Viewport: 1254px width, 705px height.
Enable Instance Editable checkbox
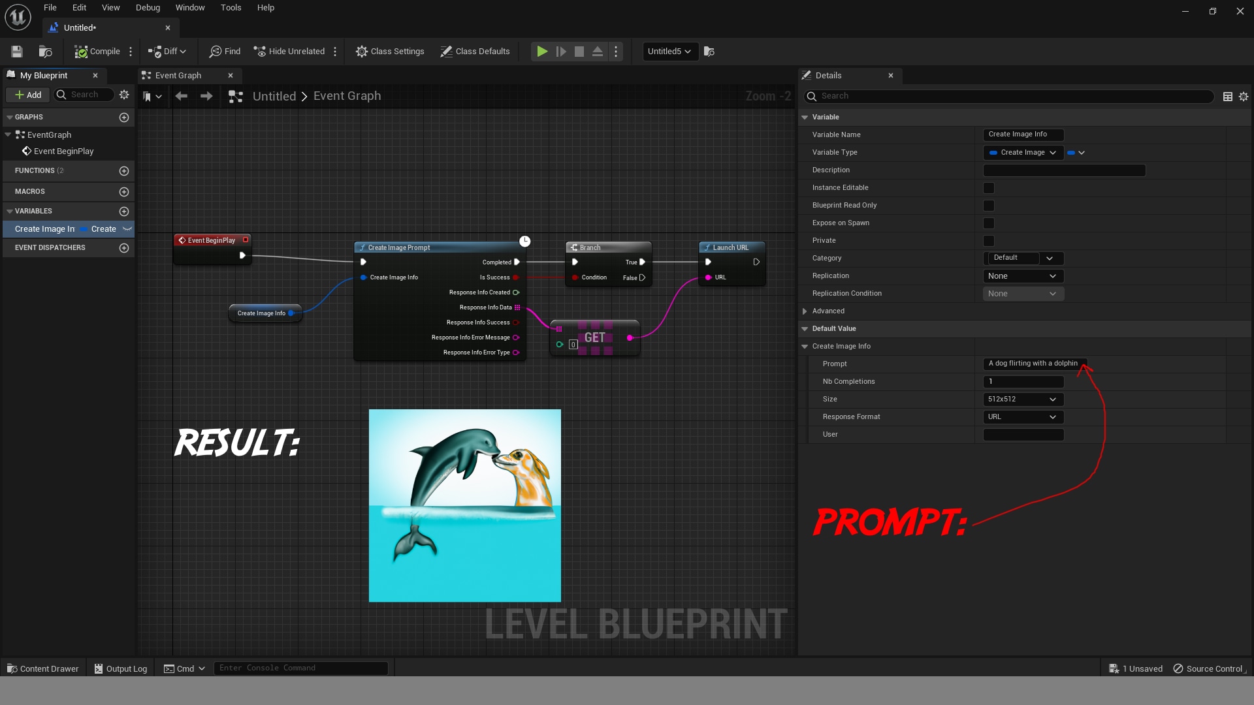click(989, 188)
